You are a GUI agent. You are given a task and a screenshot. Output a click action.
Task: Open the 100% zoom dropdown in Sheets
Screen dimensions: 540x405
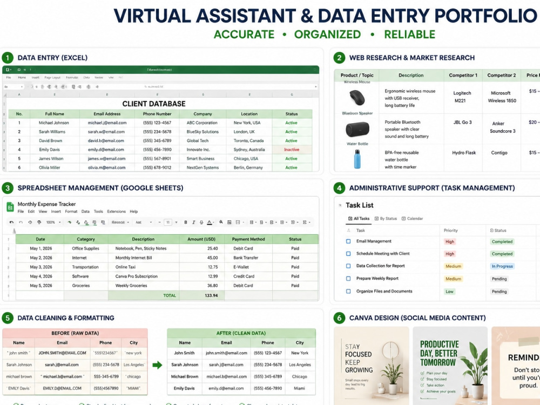click(60, 222)
